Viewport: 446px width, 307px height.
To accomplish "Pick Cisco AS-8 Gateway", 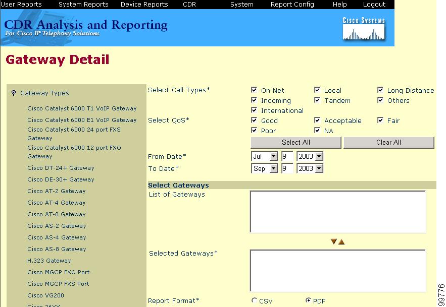I will click(x=57, y=250).
